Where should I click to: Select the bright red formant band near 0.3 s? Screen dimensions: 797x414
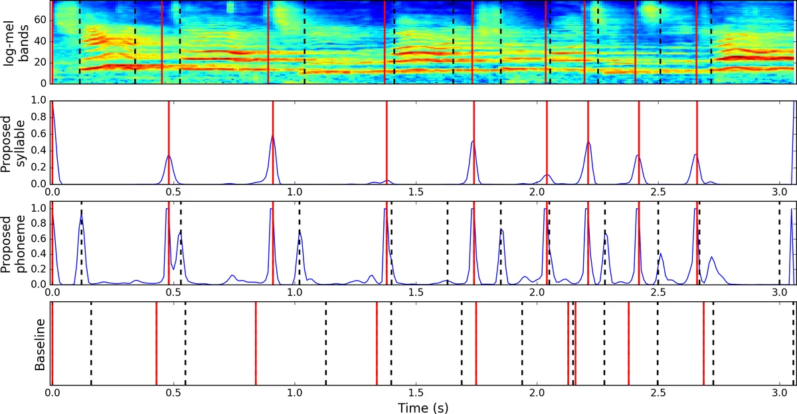[x=125, y=65]
